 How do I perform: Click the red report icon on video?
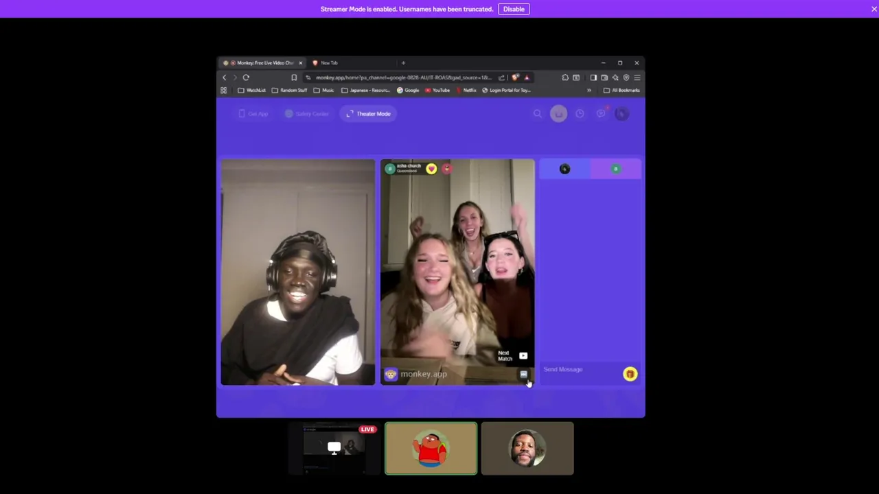coord(447,169)
